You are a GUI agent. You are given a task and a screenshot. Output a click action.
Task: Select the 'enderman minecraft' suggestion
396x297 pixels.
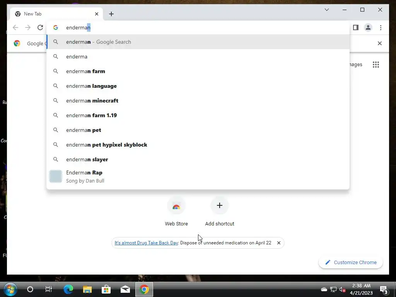198,101
